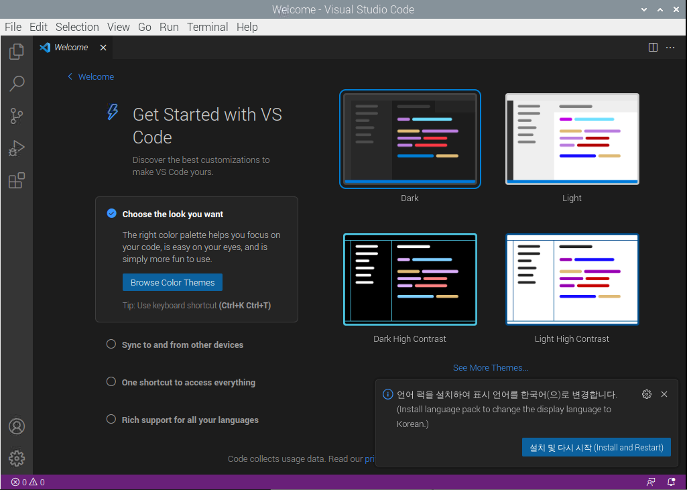Open the feedback icon in status bar
The image size is (687, 490).
(x=651, y=482)
